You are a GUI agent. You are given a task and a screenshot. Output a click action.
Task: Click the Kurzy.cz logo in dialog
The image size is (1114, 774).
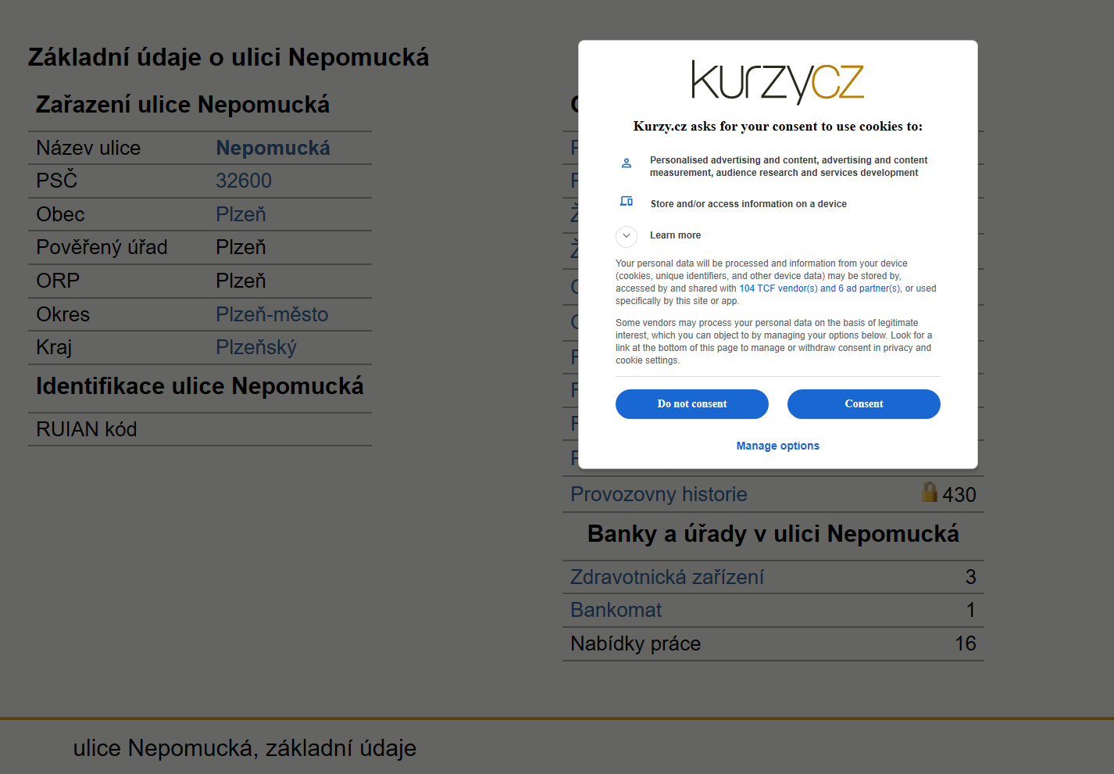777,81
